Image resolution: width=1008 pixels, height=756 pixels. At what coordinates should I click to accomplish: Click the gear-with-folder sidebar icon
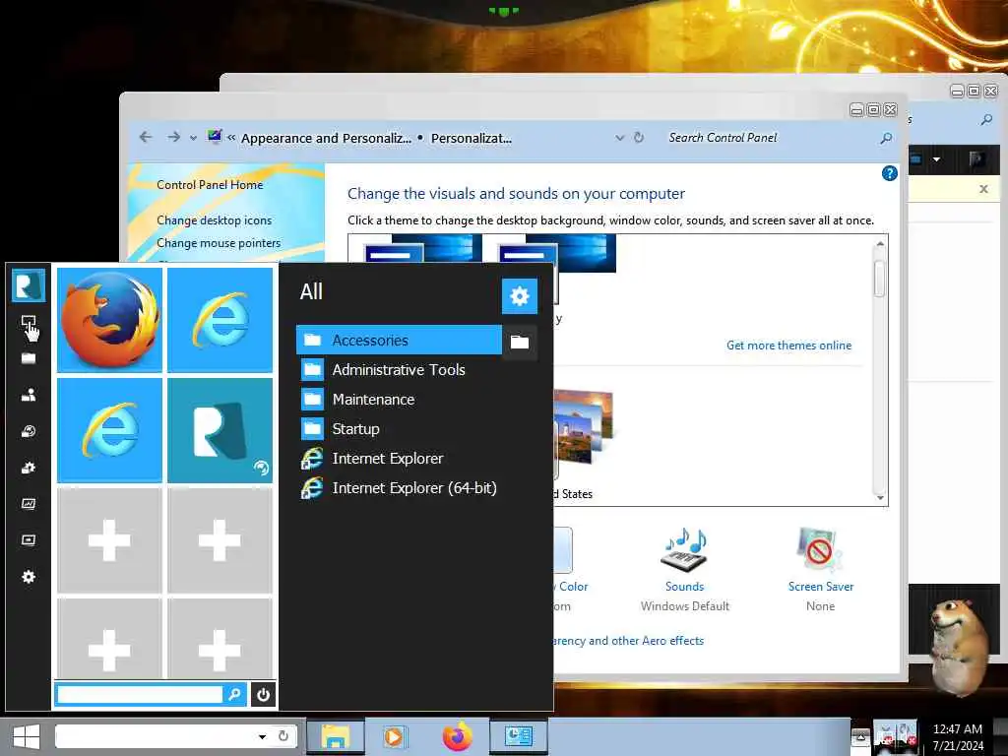(x=29, y=468)
